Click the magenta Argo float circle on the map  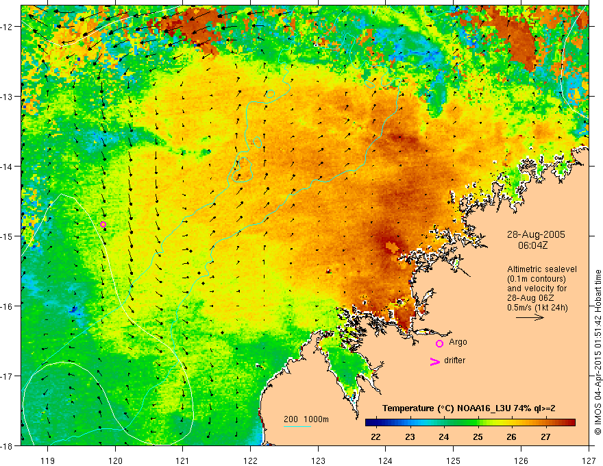103,225
